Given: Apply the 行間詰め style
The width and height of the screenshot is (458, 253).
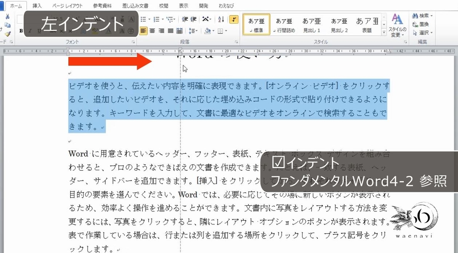Looking at the screenshot, I should [284, 24].
